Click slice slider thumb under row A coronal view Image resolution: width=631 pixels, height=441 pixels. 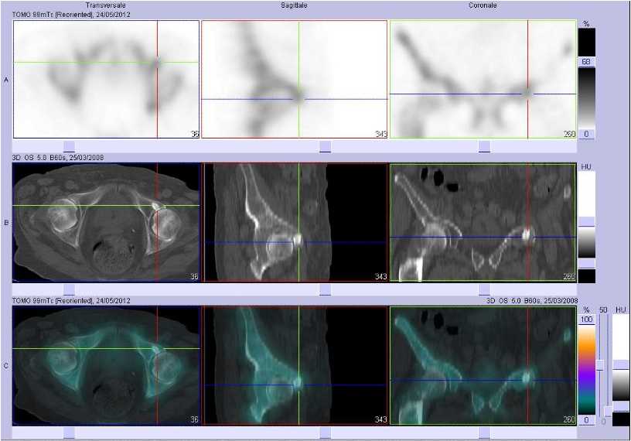pyautogui.click(x=485, y=146)
